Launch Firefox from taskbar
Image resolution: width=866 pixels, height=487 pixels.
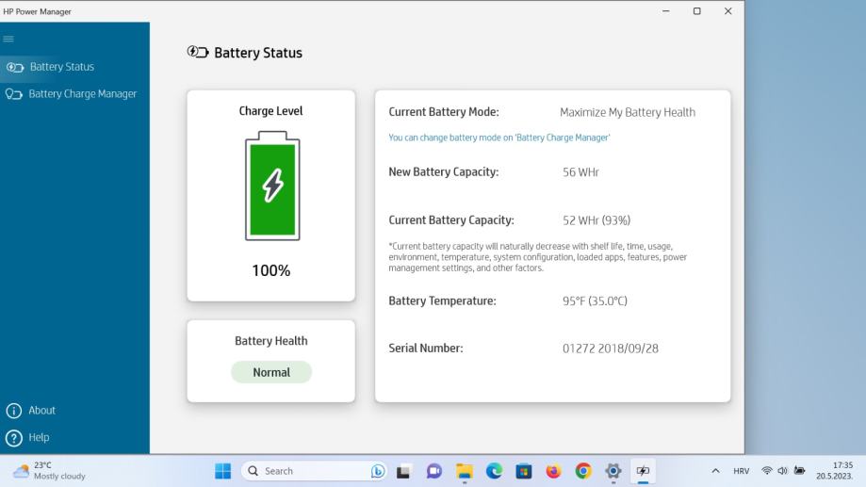click(553, 471)
